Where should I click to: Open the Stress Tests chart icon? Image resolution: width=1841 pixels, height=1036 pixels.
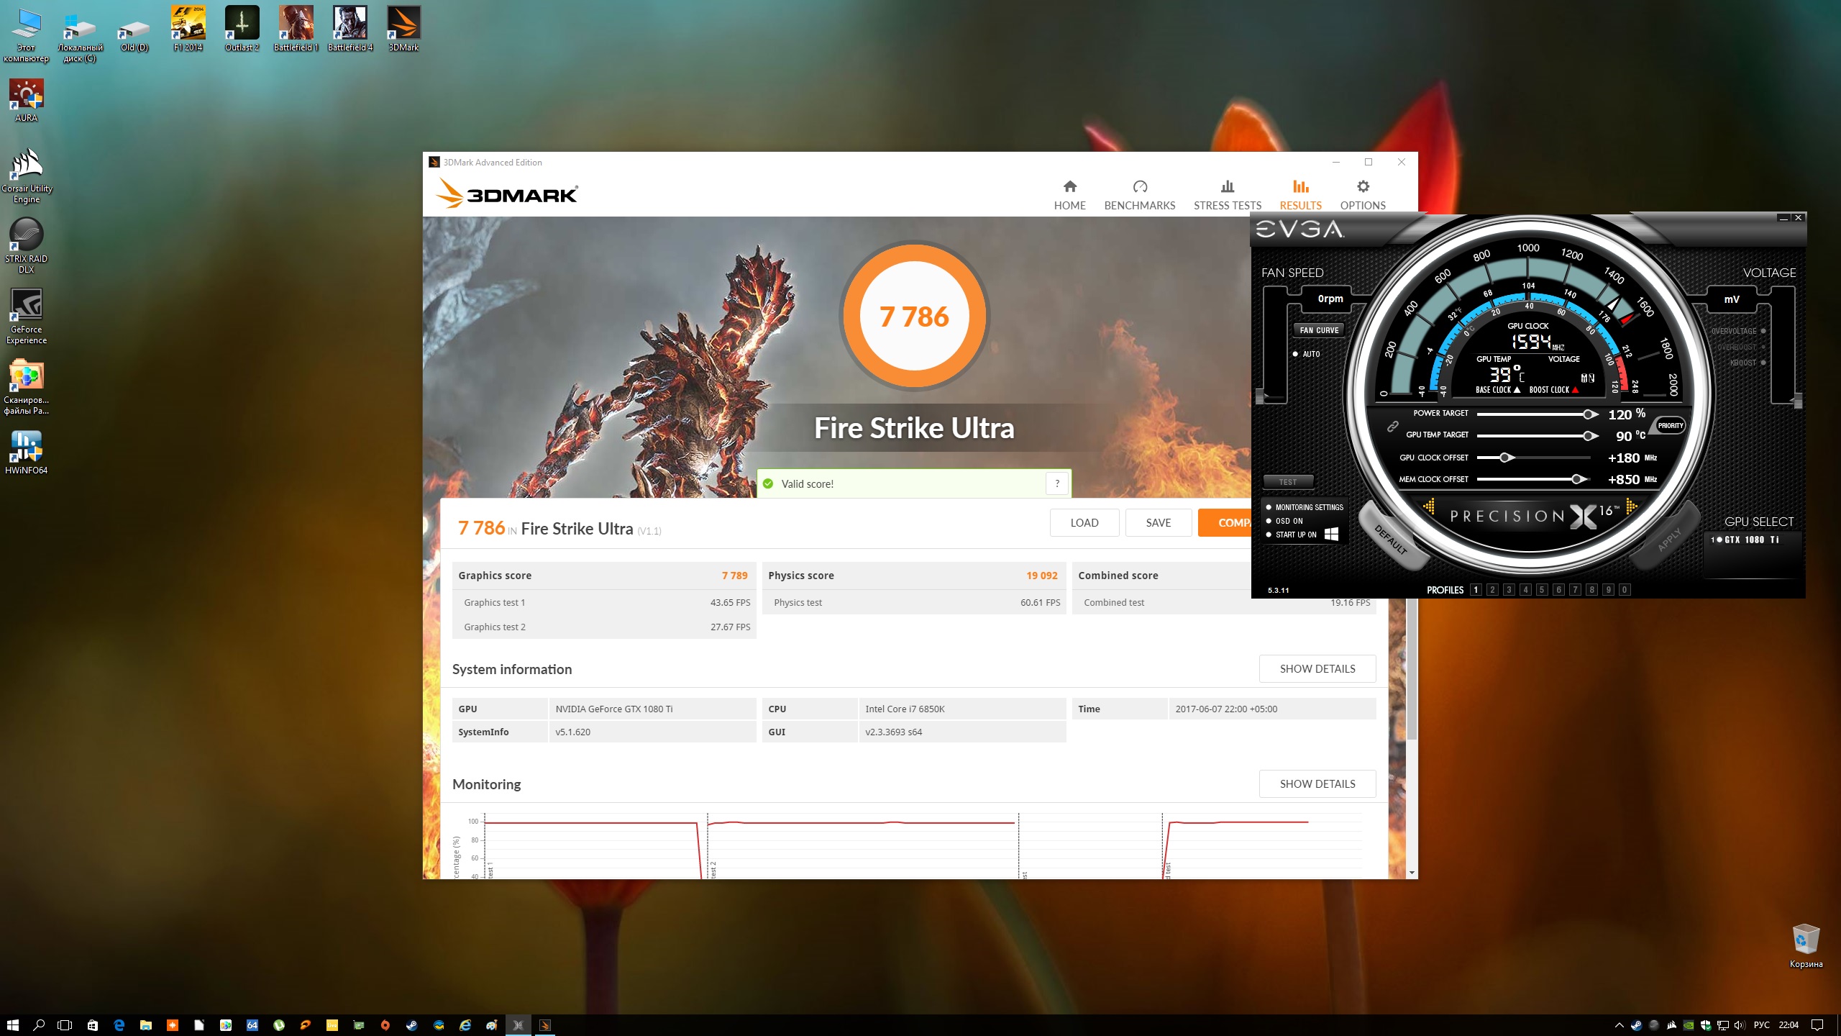tap(1227, 187)
